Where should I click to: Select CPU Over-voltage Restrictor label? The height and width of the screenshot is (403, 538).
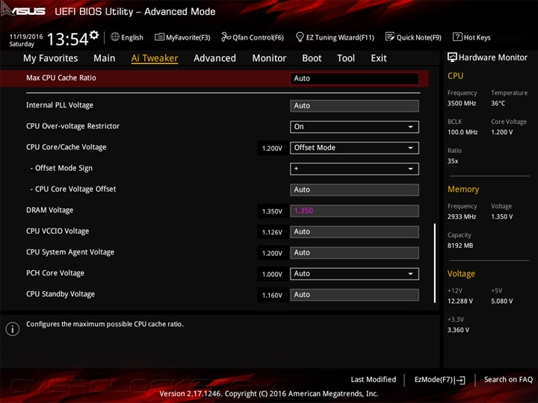72,126
